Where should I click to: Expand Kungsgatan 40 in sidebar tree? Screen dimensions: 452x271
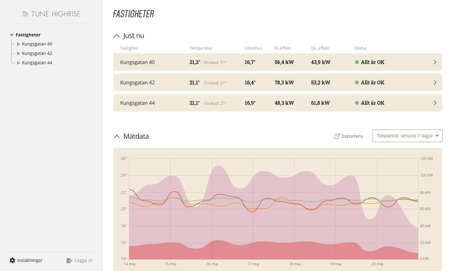(x=19, y=44)
